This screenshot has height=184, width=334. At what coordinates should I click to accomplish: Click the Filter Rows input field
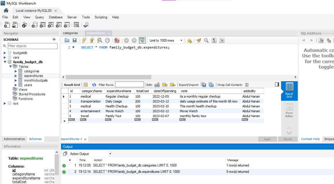click(129, 85)
